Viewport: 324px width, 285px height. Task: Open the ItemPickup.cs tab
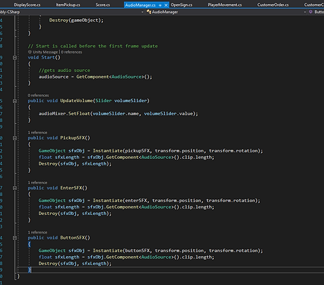click(x=68, y=5)
